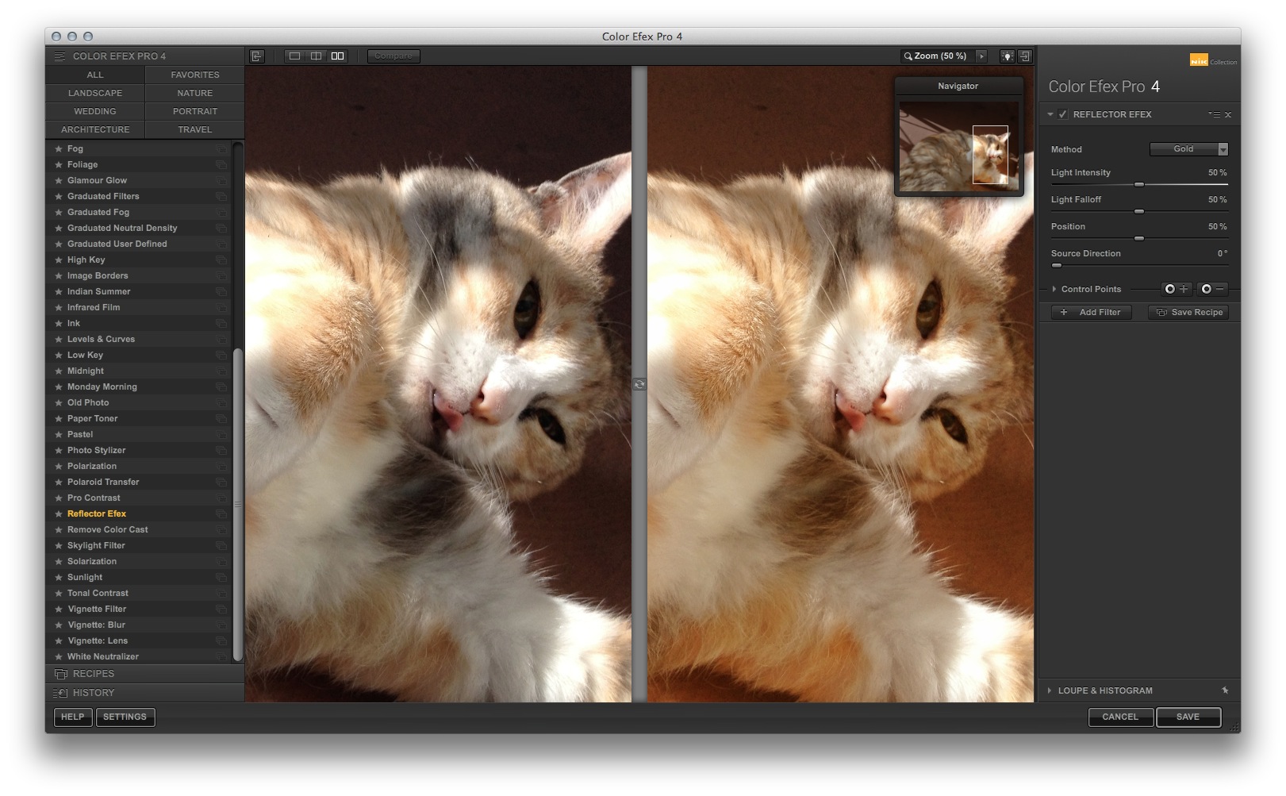Image resolution: width=1286 pixels, height=796 pixels.
Task: Click the stack icon on Tonal Contrast row
Action: click(221, 593)
